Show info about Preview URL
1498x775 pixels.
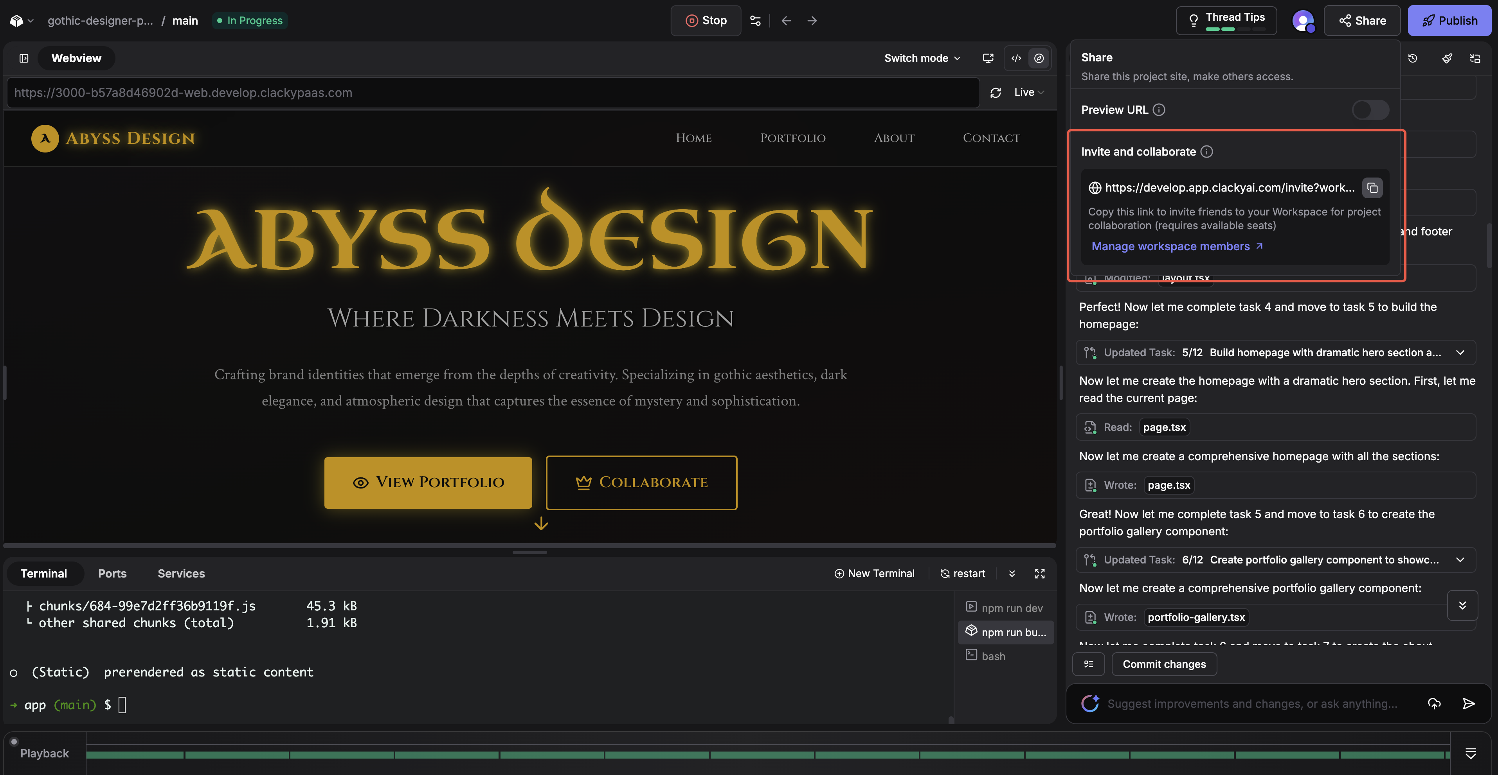(x=1159, y=110)
